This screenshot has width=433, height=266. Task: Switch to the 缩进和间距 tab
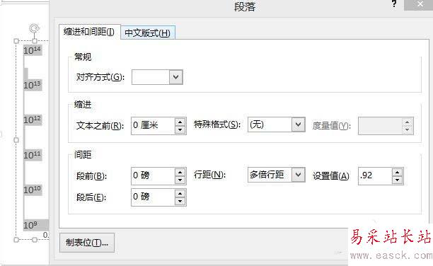click(x=89, y=32)
